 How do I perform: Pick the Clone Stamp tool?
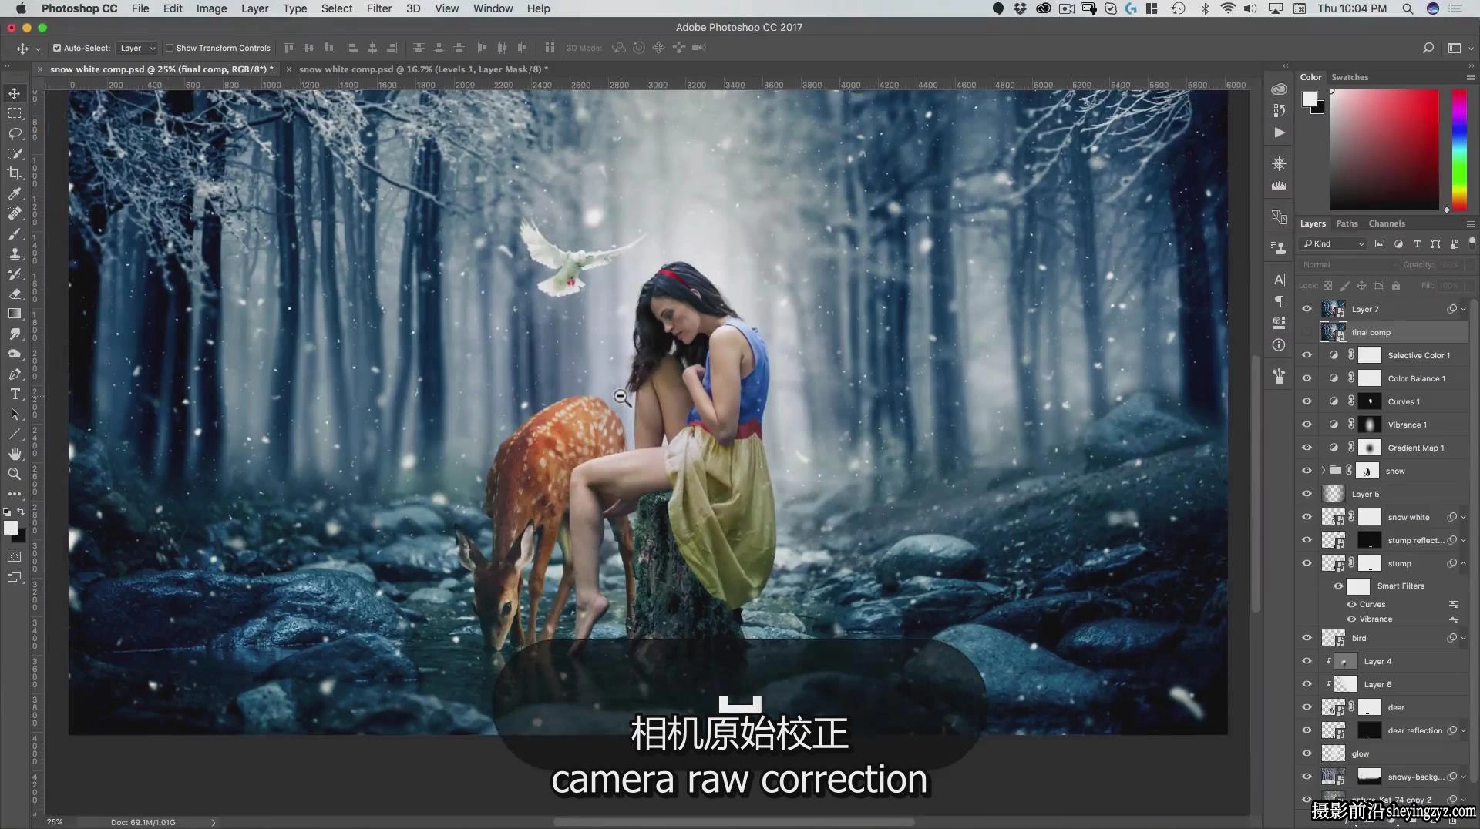[15, 253]
